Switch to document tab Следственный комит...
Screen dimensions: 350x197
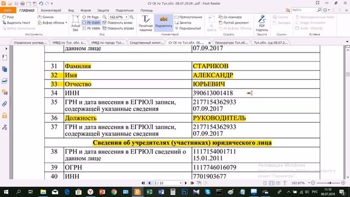click(147, 43)
